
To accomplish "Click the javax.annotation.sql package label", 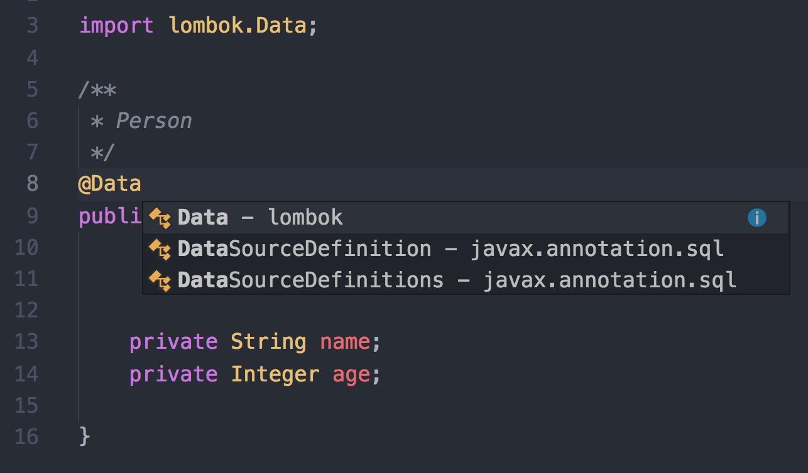I will [596, 248].
